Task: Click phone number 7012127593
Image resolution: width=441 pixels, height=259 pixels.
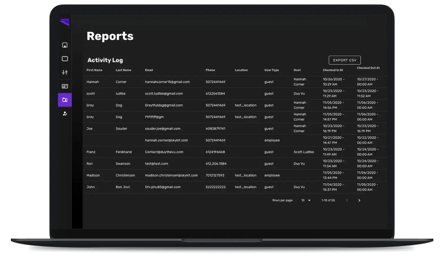Action: 215,175
